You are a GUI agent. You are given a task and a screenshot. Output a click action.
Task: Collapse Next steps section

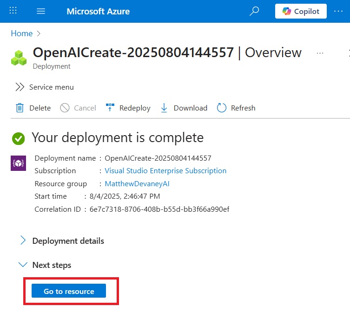point(45,265)
